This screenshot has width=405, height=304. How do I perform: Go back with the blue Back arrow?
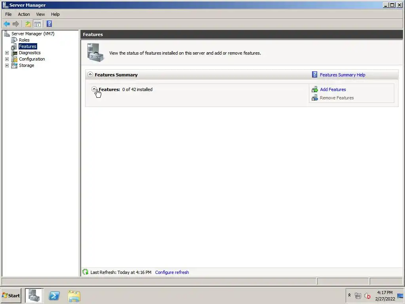[7, 24]
